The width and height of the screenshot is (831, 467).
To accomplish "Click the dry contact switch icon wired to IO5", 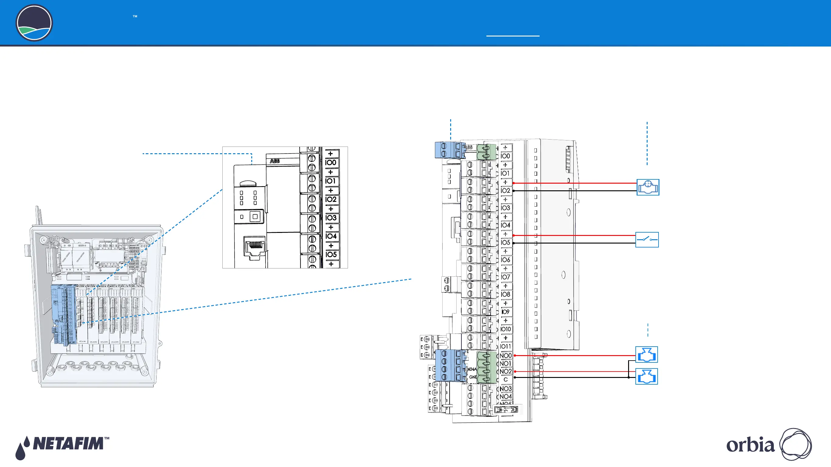I will [647, 240].
